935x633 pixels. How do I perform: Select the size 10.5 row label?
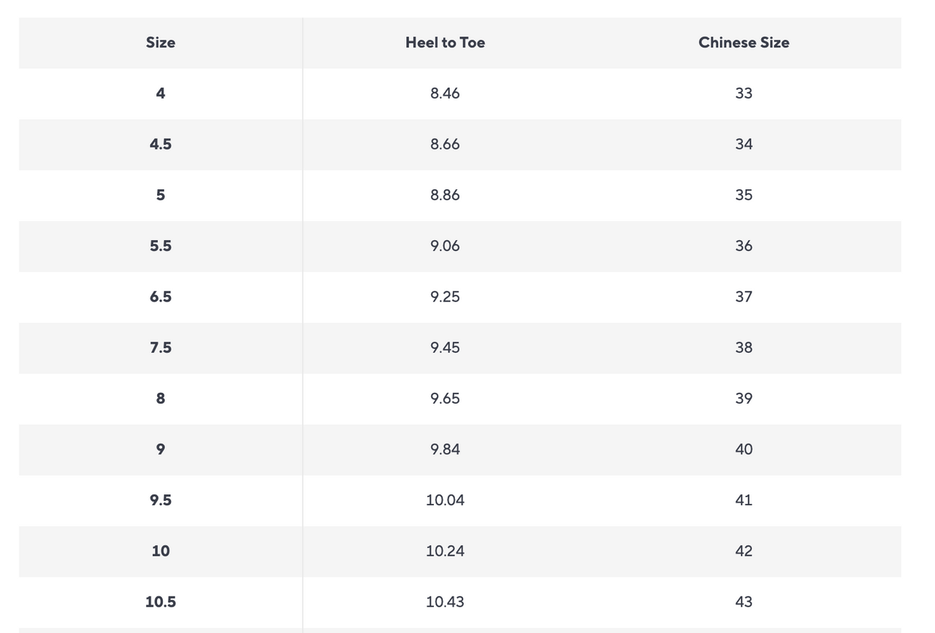click(x=161, y=602)
